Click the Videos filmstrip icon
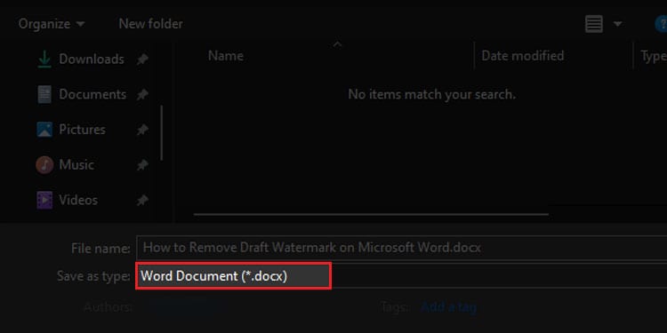This screenshot has width=667, height=333. pyautogui.click(x=44, y=200)
